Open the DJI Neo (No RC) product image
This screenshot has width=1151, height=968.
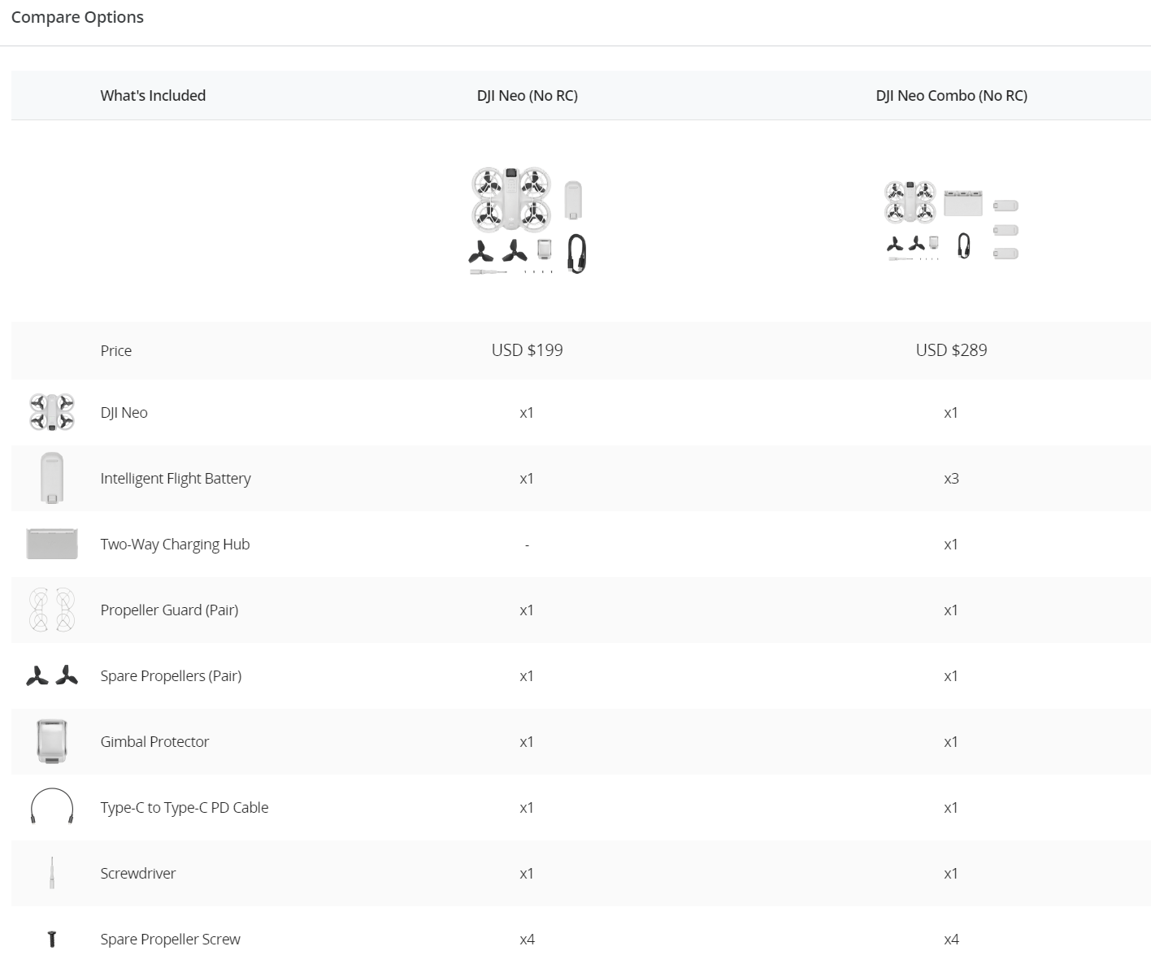point(528,220)
